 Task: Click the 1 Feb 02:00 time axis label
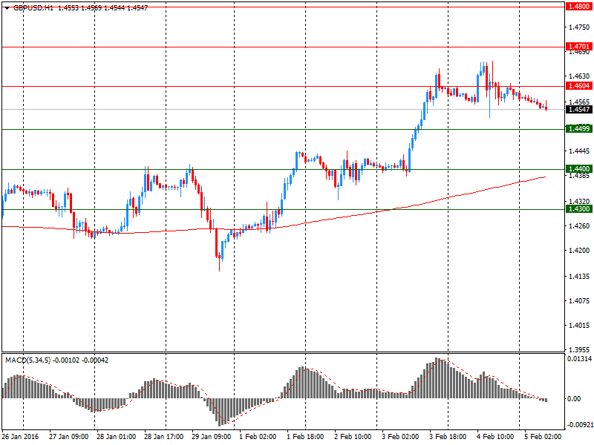coord(258,437)
